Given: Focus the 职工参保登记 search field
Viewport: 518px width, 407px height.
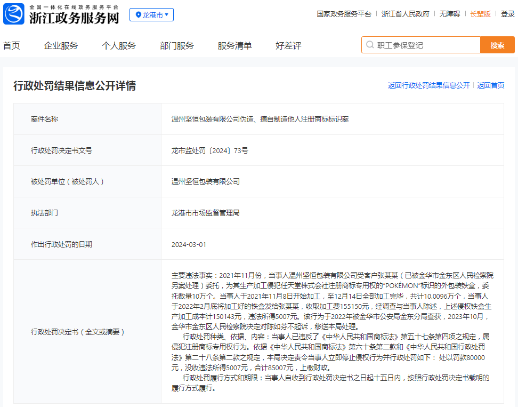Looking at the screenshot, I should pyautogui.click(x=421, y=45).
